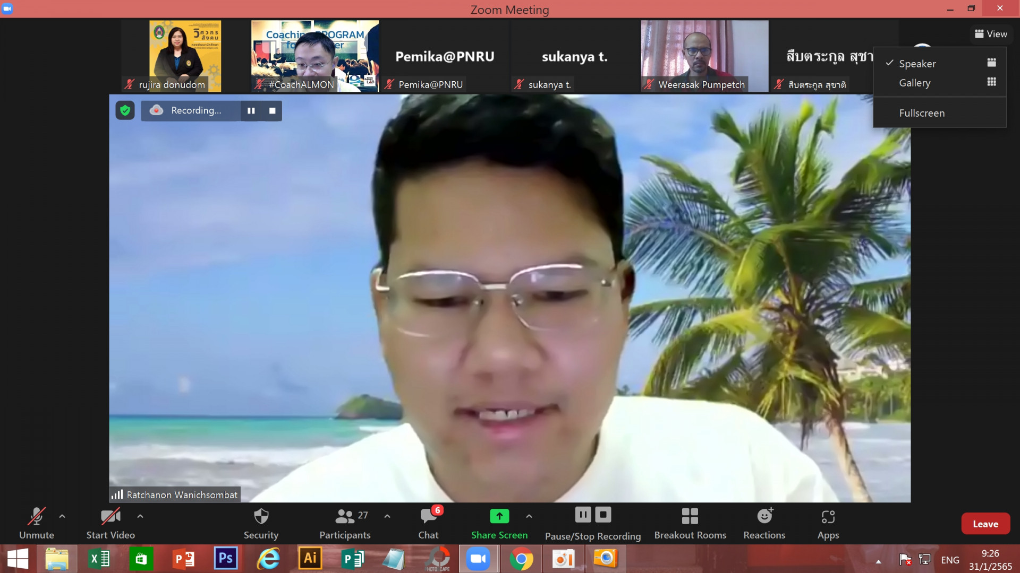Open the Participants panel
This screenshot has width=1020, height=573.
[345, 523]
